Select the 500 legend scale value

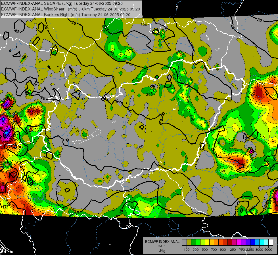(x=205, y=250)
